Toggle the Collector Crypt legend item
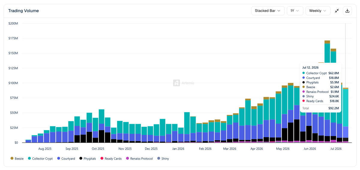 (40, 159)
